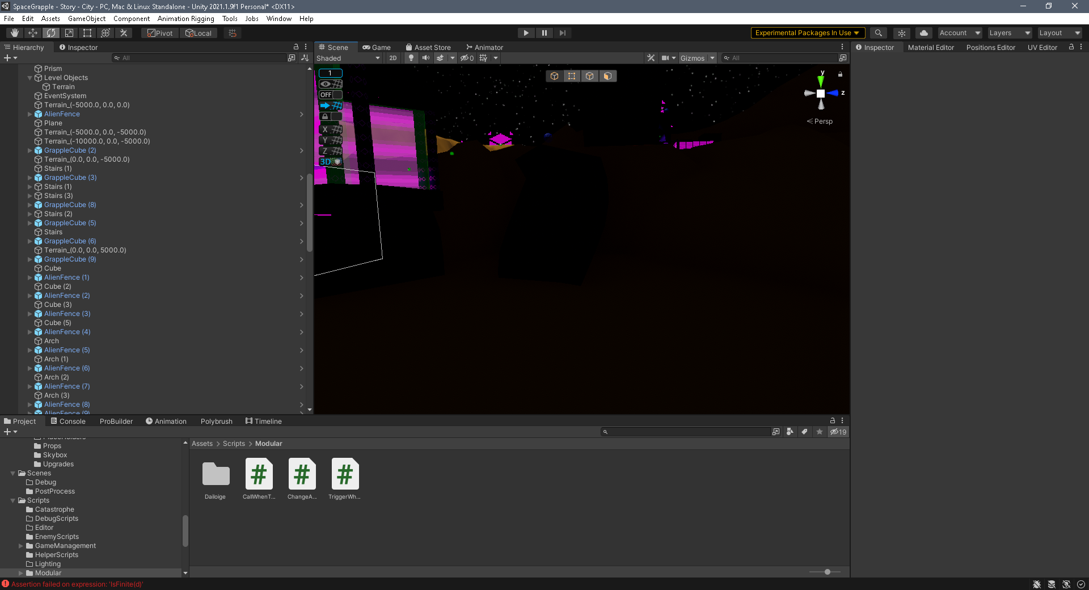Click Assets in the project breadcrumb

point(202,444)
